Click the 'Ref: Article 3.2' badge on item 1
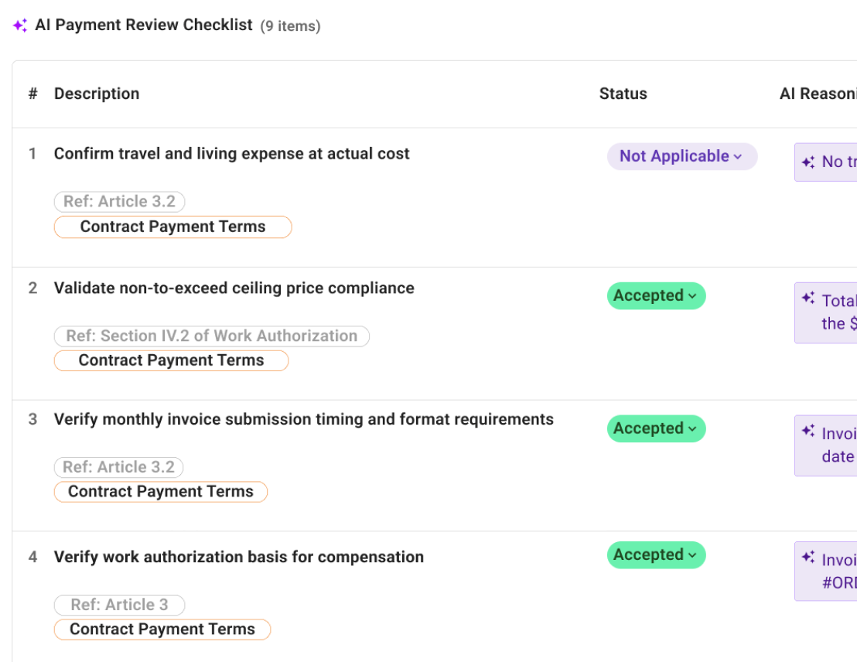Viewport: 857px width, 662px height. tap(119, 201)
